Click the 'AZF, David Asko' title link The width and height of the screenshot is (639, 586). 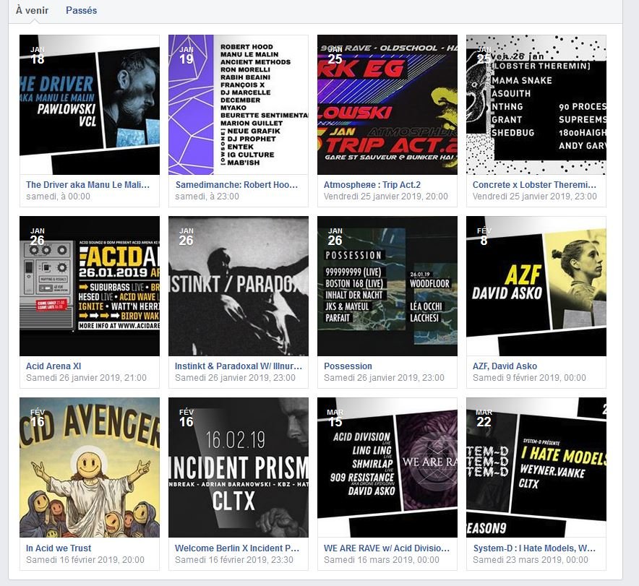point(505,366)
